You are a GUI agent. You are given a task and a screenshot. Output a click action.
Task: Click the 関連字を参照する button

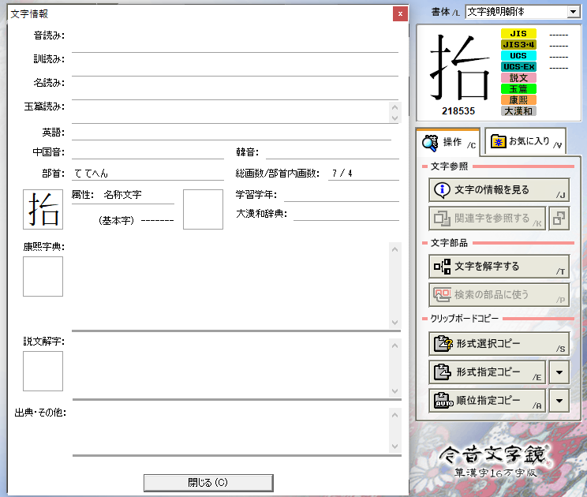[x=488, y=218]
